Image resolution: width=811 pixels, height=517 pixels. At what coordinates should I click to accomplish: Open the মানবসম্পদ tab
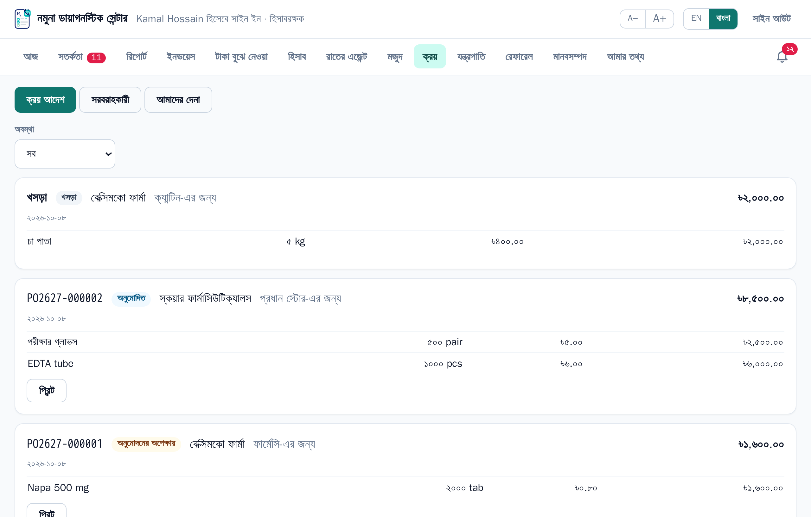point(570,57)
